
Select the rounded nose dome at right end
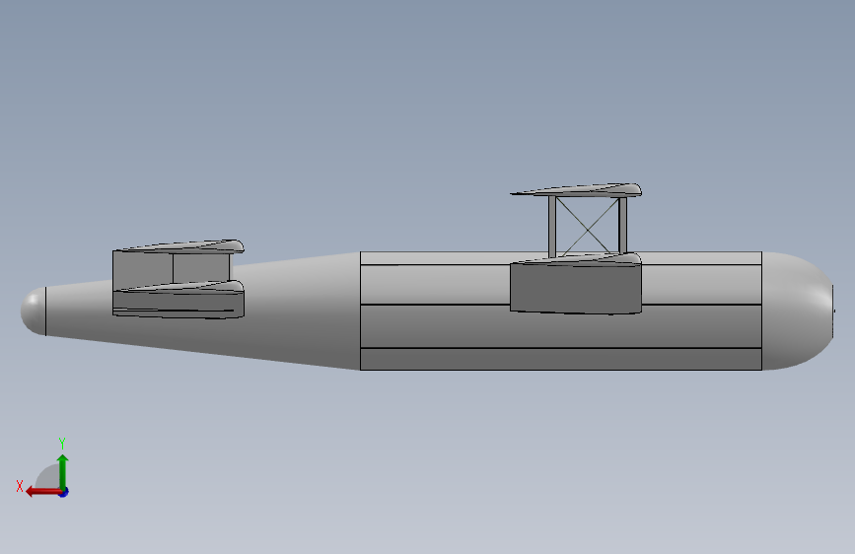(798, 311)
